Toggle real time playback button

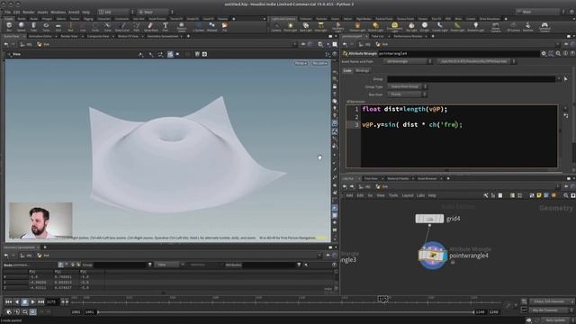click(32, 312)
